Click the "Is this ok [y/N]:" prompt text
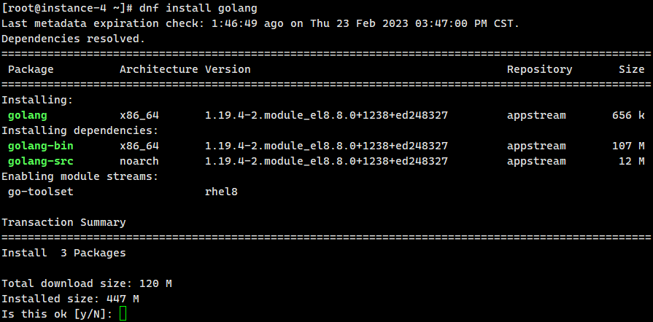The image size is (653, 322). coord(57,314)
